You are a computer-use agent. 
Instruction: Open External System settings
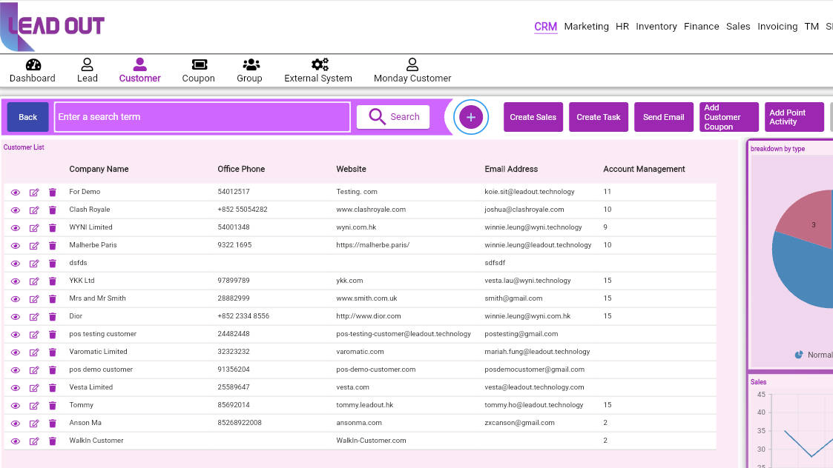pyautogui.click(x=317, y=70)
